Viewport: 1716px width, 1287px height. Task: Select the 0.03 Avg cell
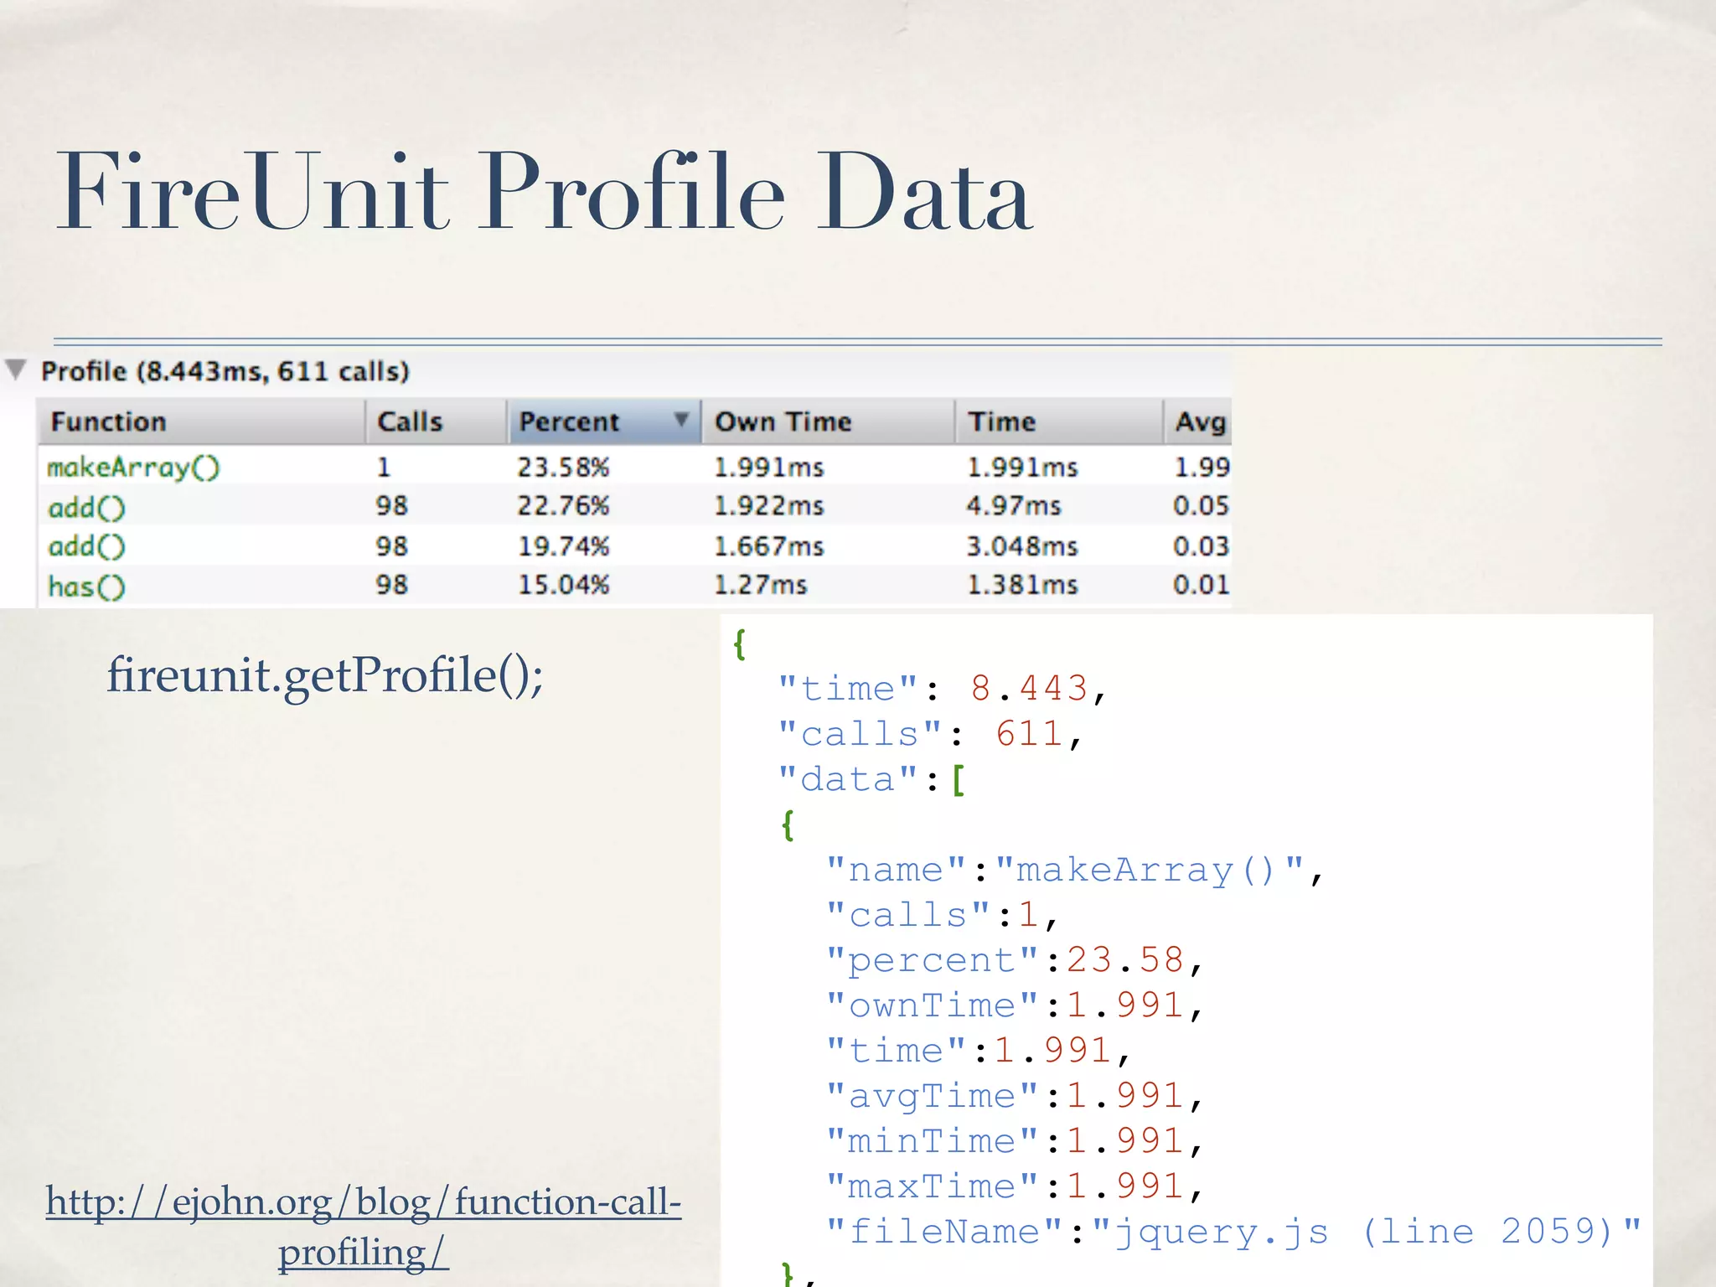point(1201,546)
